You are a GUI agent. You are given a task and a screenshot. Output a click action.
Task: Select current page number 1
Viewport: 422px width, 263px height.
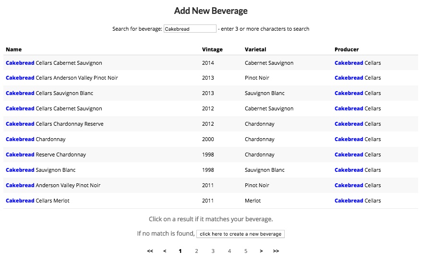(180, 251)
